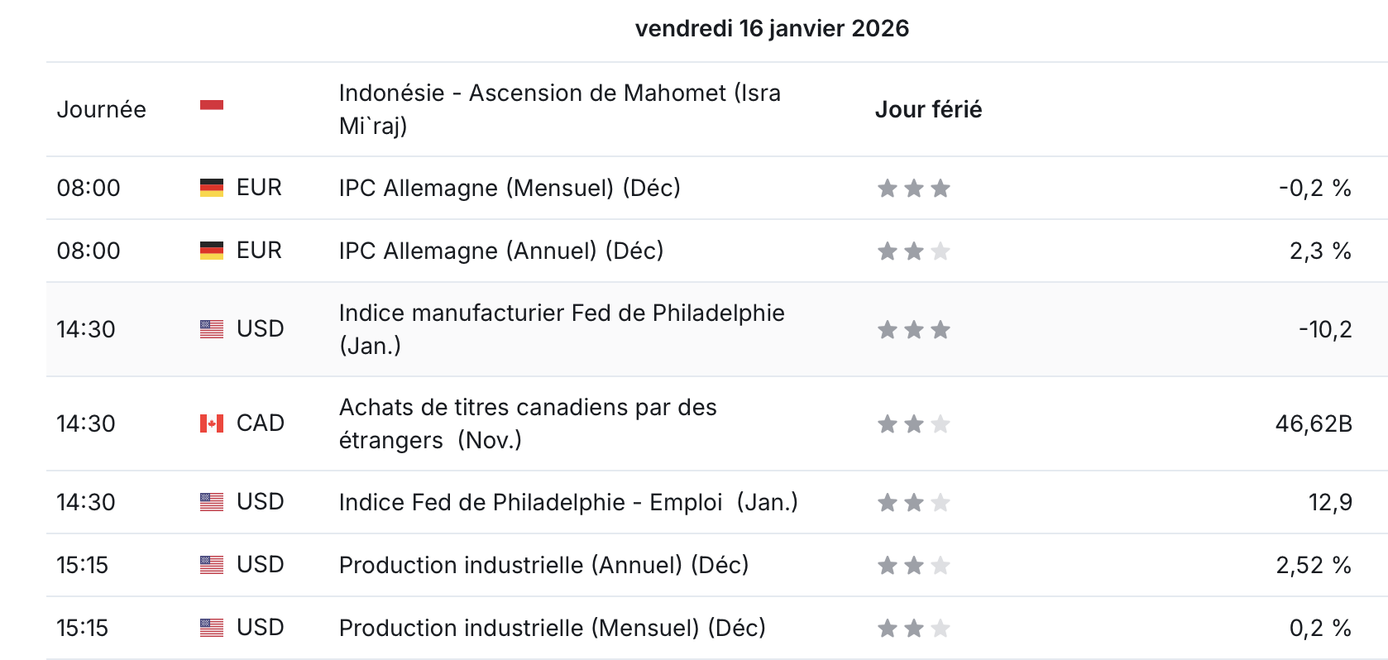Open the IPC Allemagne (Annuel) (Déc) event
Screen dimensions: 1388x660
coord(501,251)
